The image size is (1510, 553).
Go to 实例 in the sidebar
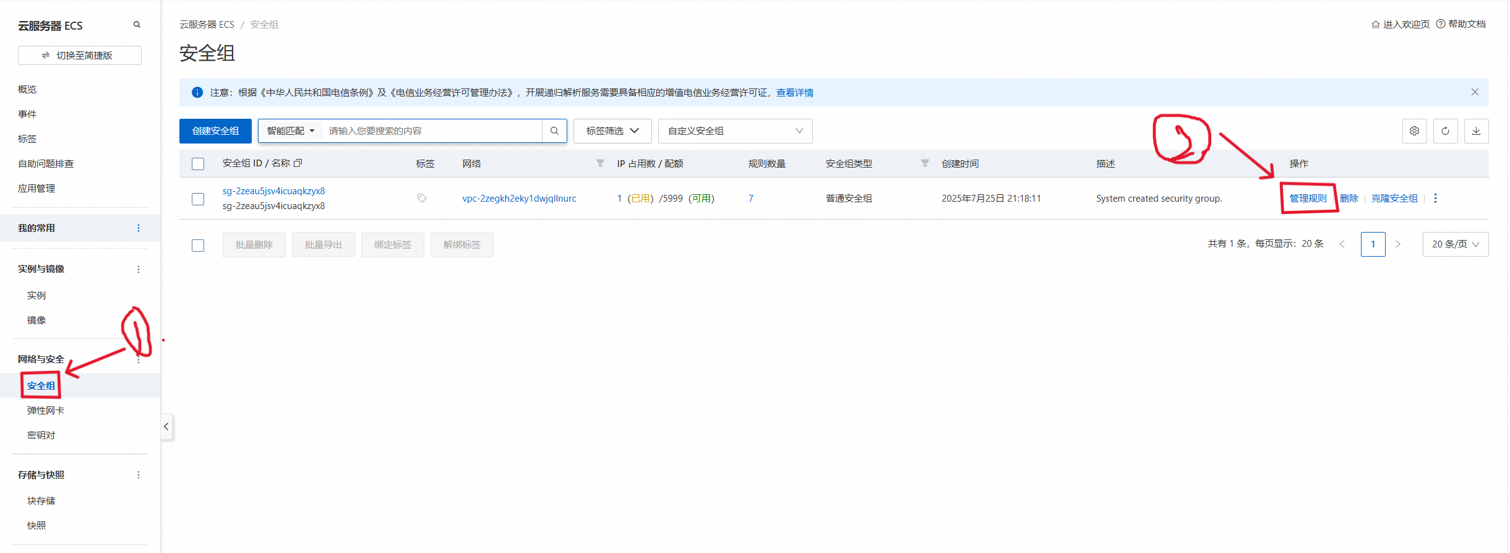(36, 296)
